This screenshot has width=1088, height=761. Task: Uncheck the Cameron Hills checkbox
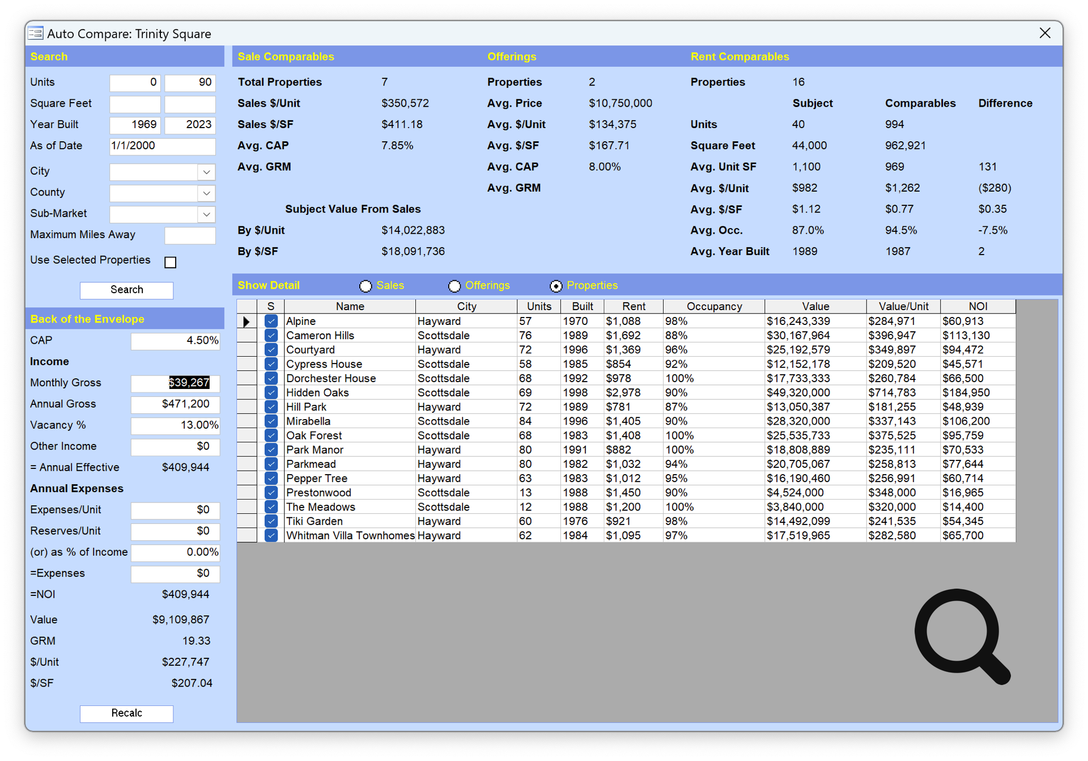[271, 336]
